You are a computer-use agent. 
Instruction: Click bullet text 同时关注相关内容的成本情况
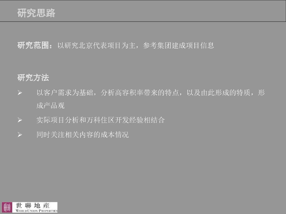[x=83, y=135]
